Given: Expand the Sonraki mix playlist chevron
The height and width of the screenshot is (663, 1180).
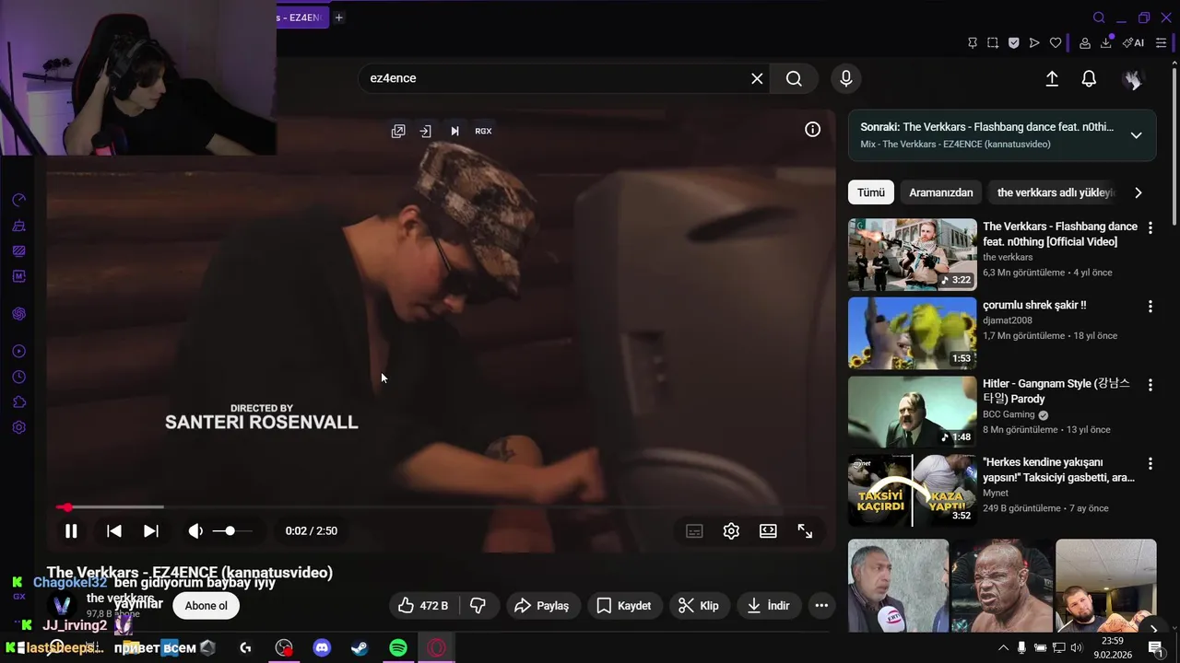Looking at the screenshot, I should (x=1136, y=135).
